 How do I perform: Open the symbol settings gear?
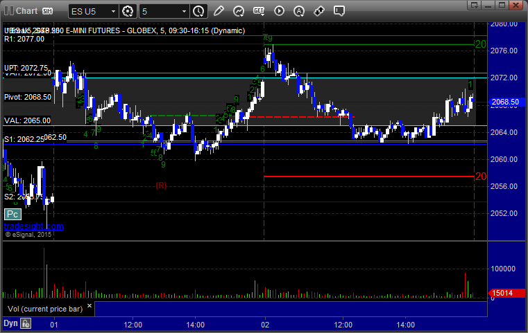(128, 12)
